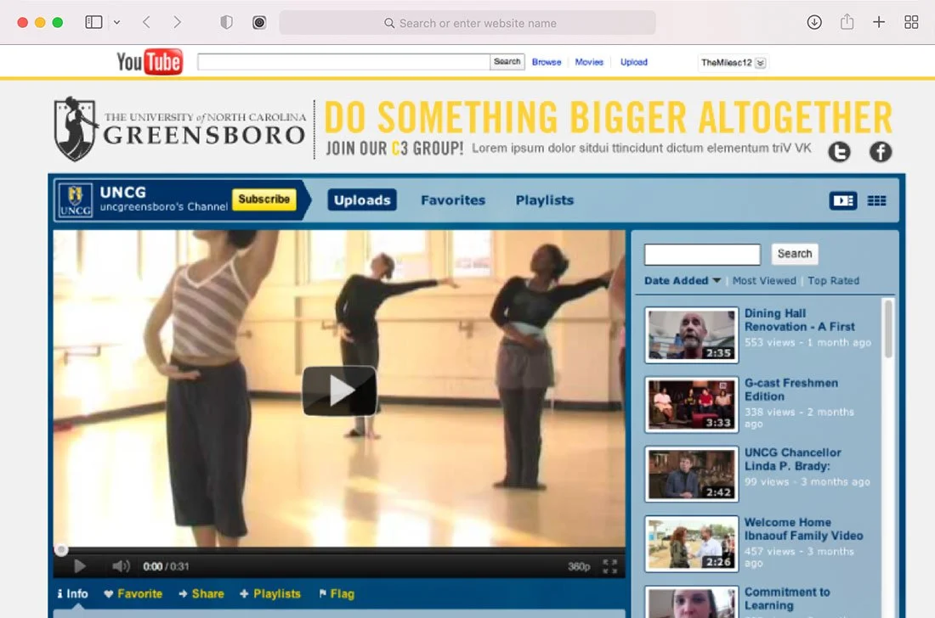935x618 pixels.
Task: Open a new tab with the plus icon
Action: coord(878,23)
